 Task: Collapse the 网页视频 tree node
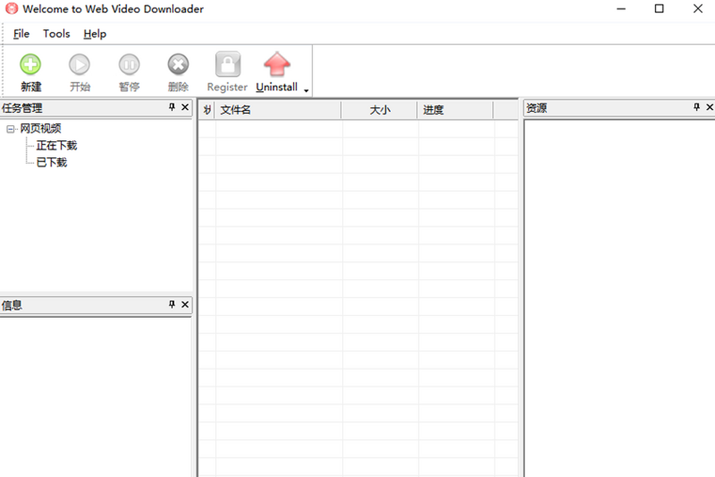click(x=11, y=129)
